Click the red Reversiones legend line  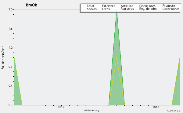tap(159, 9)
